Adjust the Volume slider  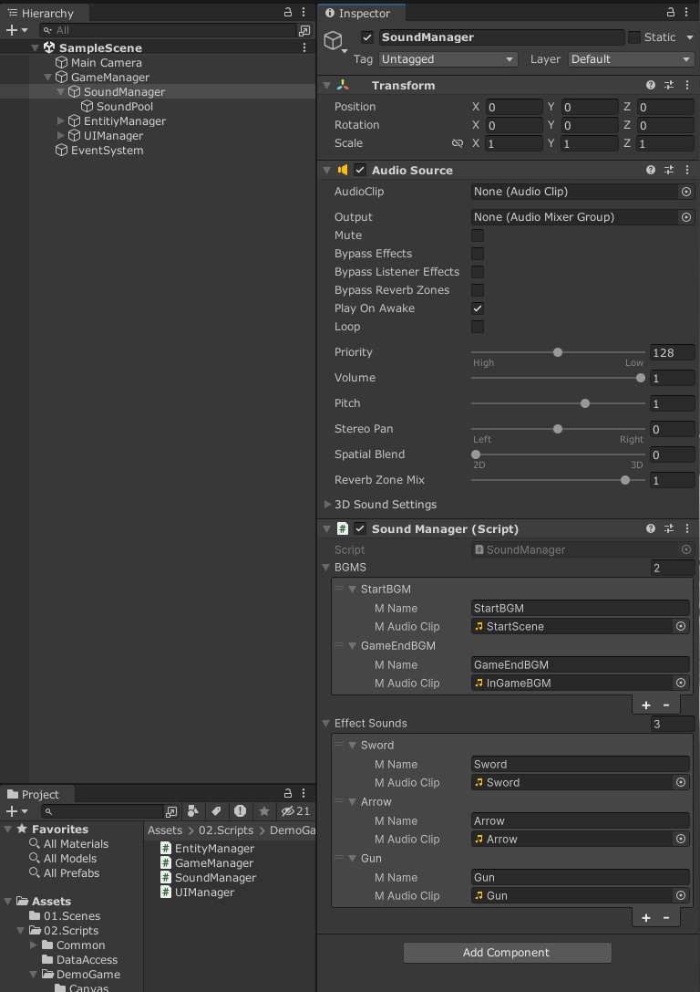[558, 378]
